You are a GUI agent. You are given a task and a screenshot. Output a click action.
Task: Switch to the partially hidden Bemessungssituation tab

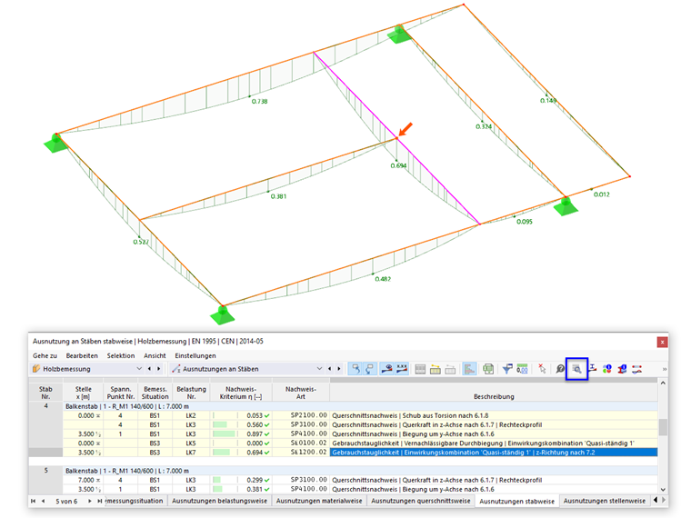(135, 501)
